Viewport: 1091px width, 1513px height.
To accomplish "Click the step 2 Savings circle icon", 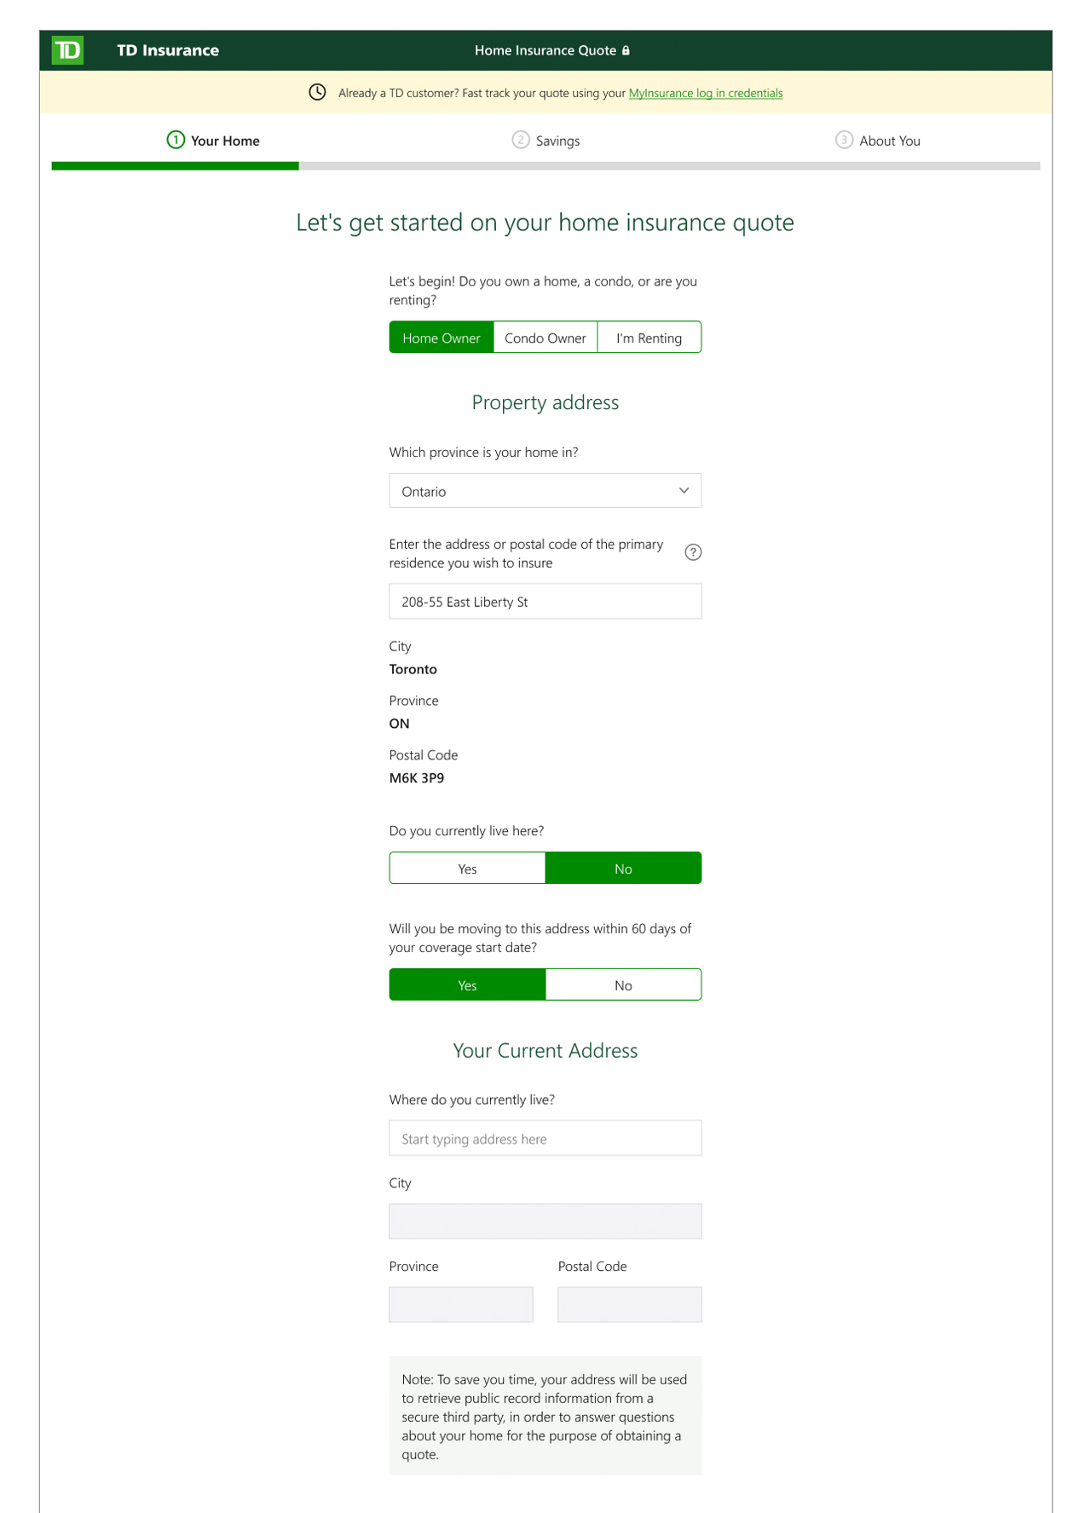I will (520, 140).
